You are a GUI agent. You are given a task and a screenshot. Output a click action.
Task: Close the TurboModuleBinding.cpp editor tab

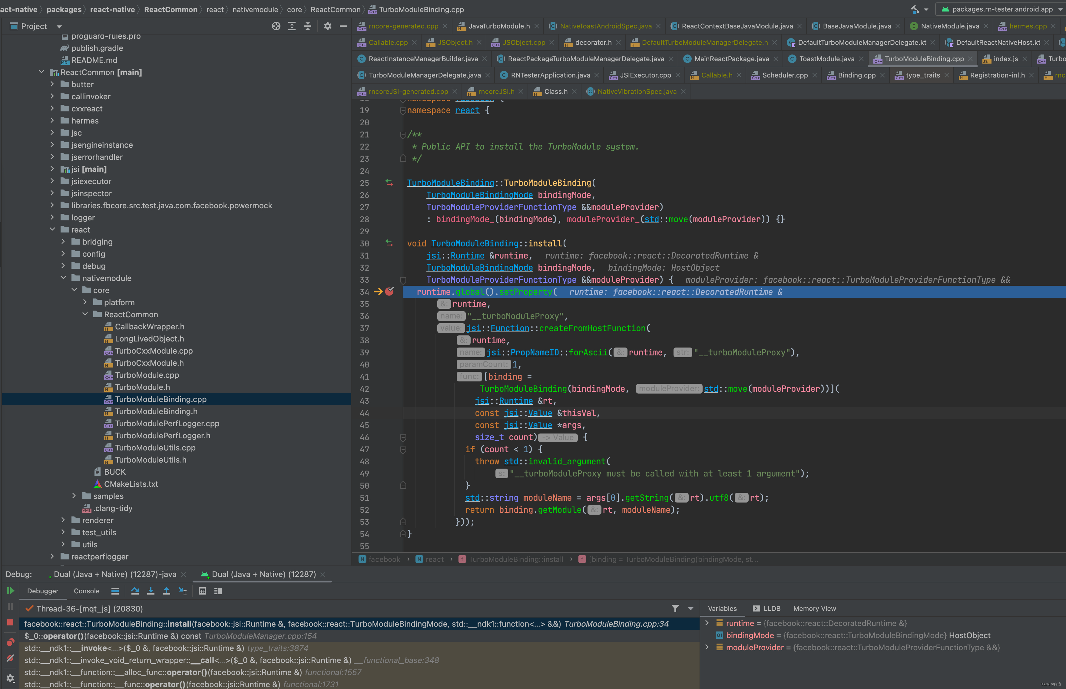tap(970, 59)
